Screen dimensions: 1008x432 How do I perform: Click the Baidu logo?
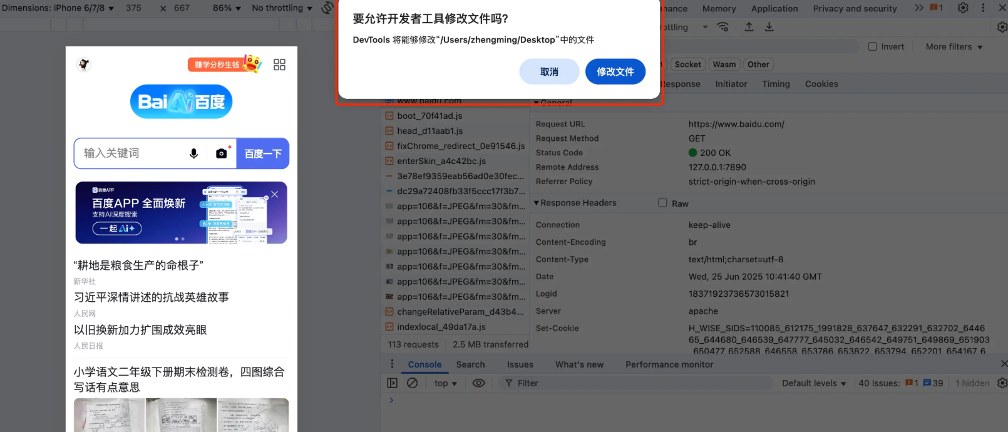point(181,101)
